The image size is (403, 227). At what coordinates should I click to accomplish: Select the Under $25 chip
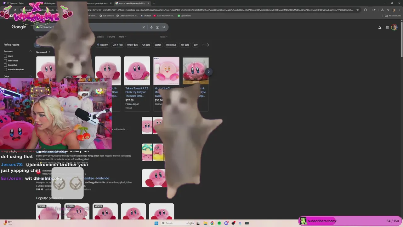click(x=132, y=45)
